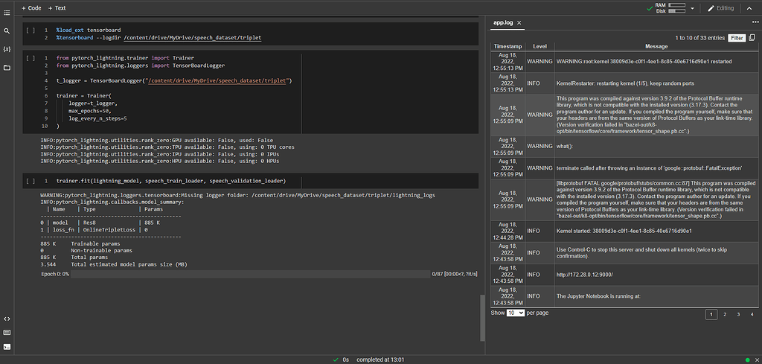Close the app.log tab

pos(519,24)
